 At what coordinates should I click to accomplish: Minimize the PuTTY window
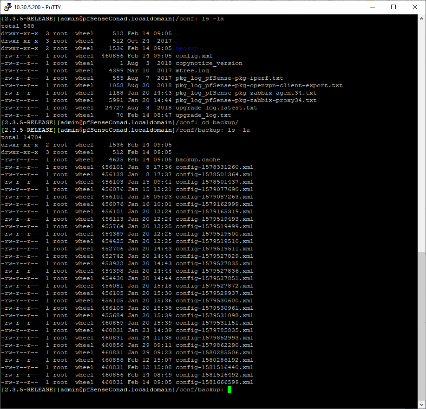point(373,7)
